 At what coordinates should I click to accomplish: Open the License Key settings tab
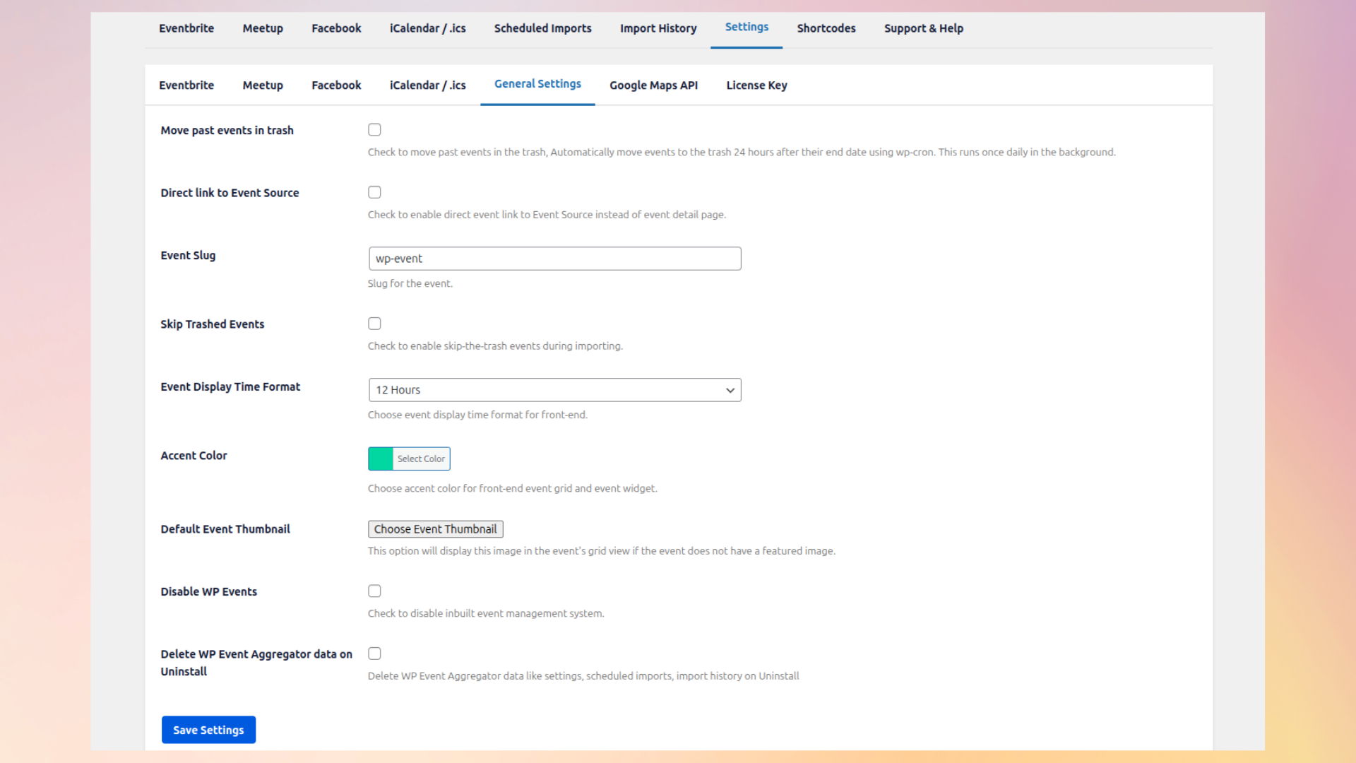(756, 85)
